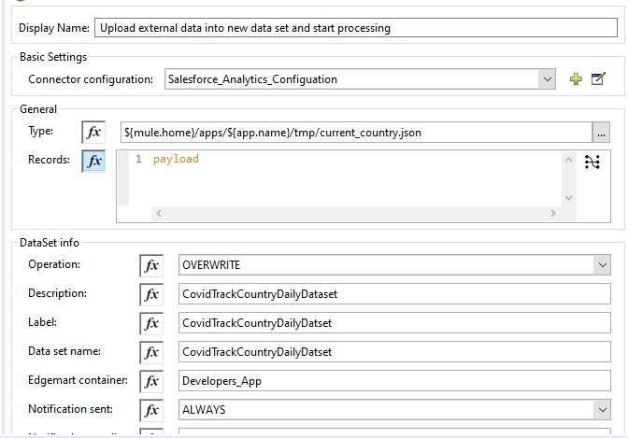
Task: Click the Display Name text field
Action: [356, 28]
